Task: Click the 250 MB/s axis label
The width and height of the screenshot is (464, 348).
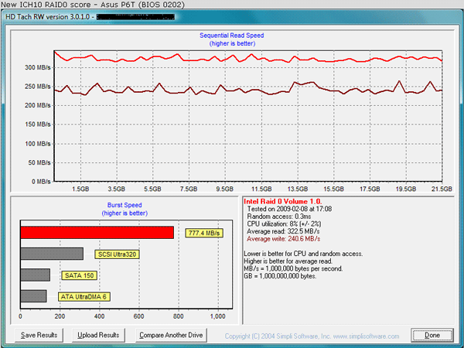Action: click(x=38, y=87)
